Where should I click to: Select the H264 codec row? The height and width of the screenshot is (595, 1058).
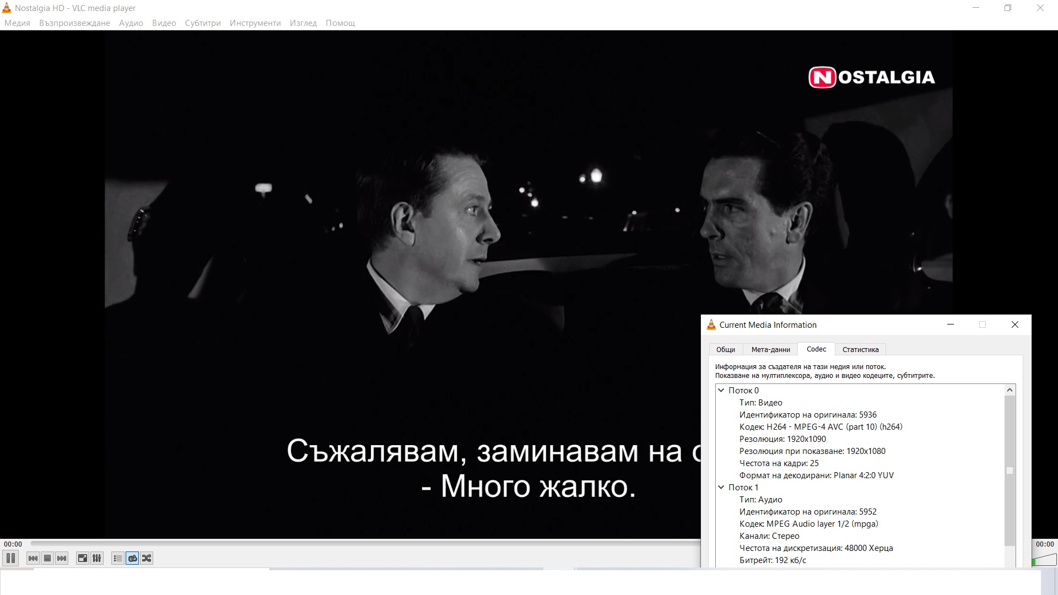[821, 427]
